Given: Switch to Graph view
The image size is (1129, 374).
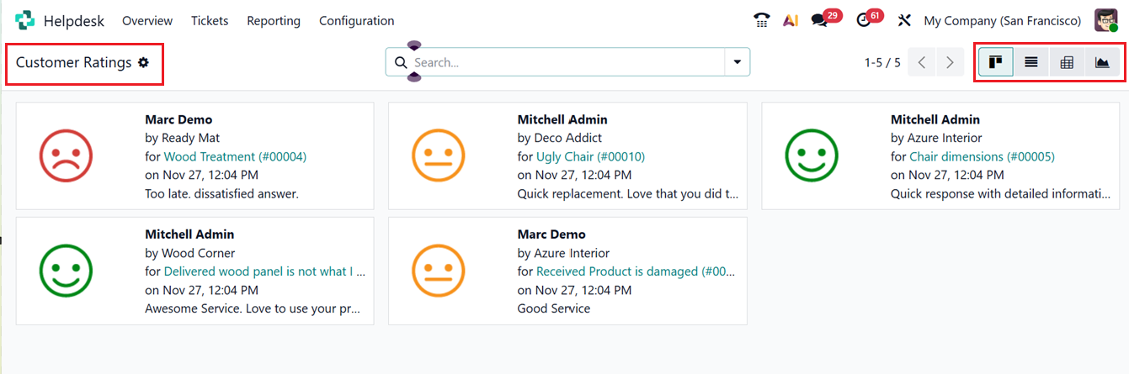Looking at the screenshot, I should pyautogui.click(x=1102, y=62).
